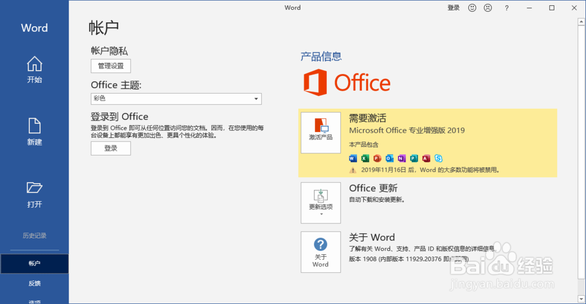The height and width of the screenshot is (304, 586).
Task: Click the 激活产品 button
Action: 321,133
